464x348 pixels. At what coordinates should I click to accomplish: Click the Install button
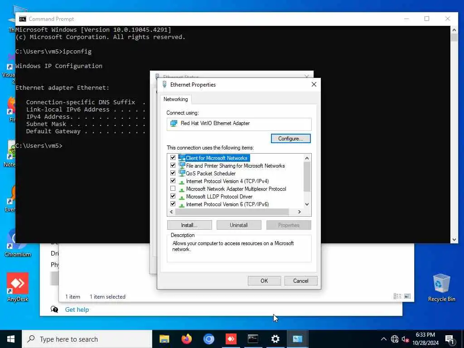tap(189, 225)
